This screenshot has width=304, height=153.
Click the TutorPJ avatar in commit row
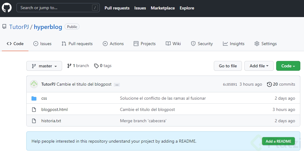point(34,84)
